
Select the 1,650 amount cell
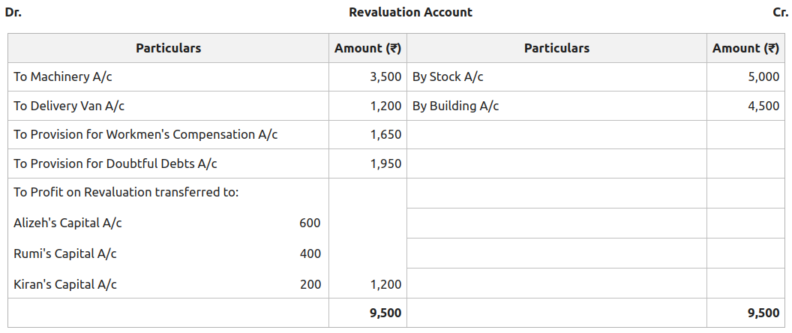[385, 134]
